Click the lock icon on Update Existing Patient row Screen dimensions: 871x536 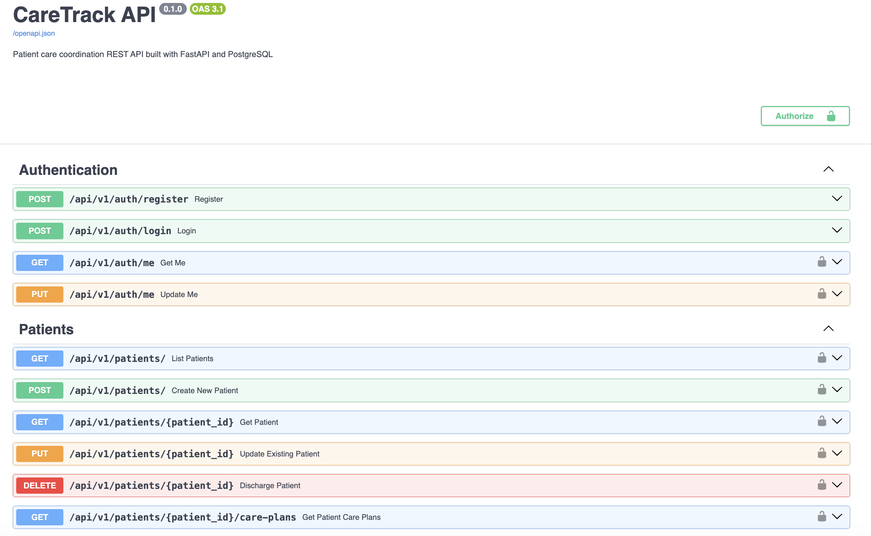click(x=822, y=453)
